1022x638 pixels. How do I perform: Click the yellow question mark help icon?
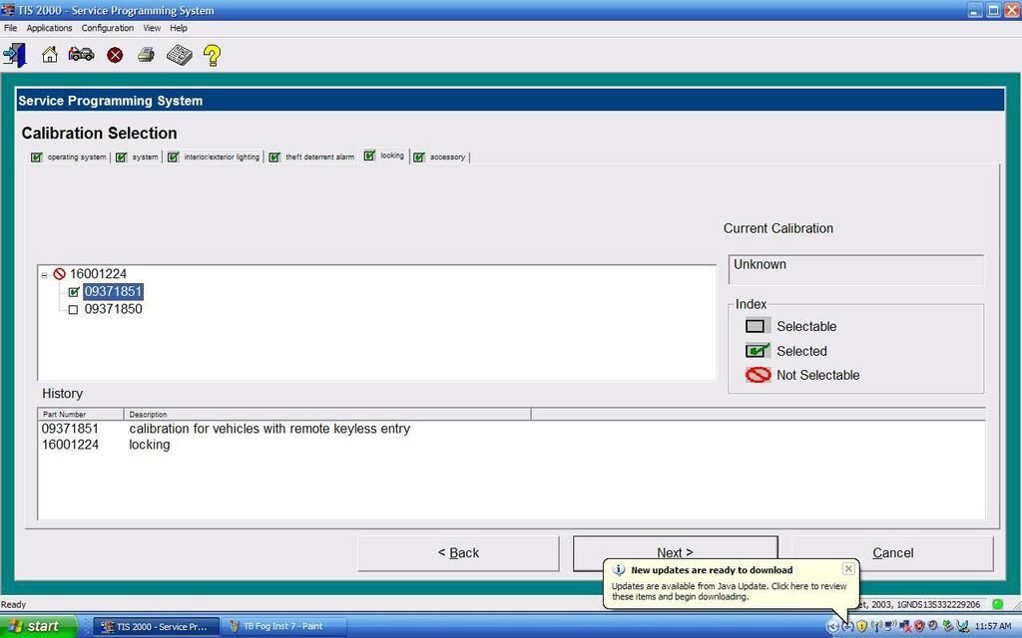click(212, 56)
